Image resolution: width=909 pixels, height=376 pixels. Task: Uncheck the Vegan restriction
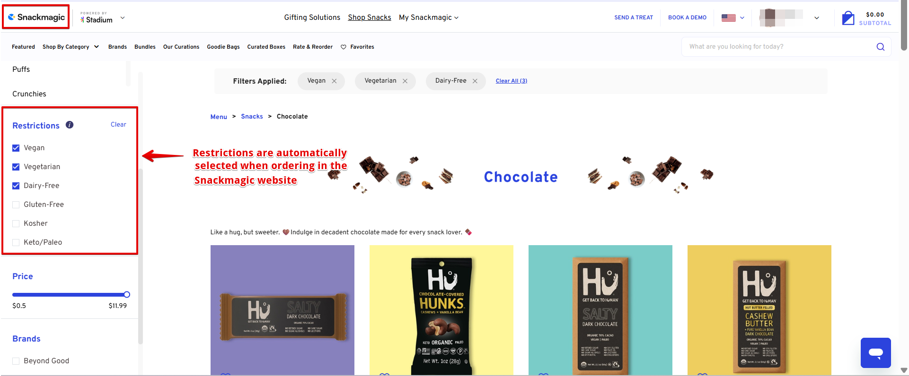(x=16, y=148)
